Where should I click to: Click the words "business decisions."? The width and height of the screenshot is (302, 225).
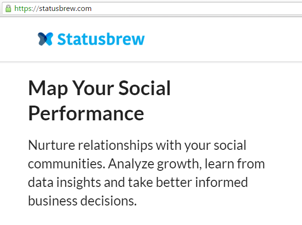click(82, 201)
